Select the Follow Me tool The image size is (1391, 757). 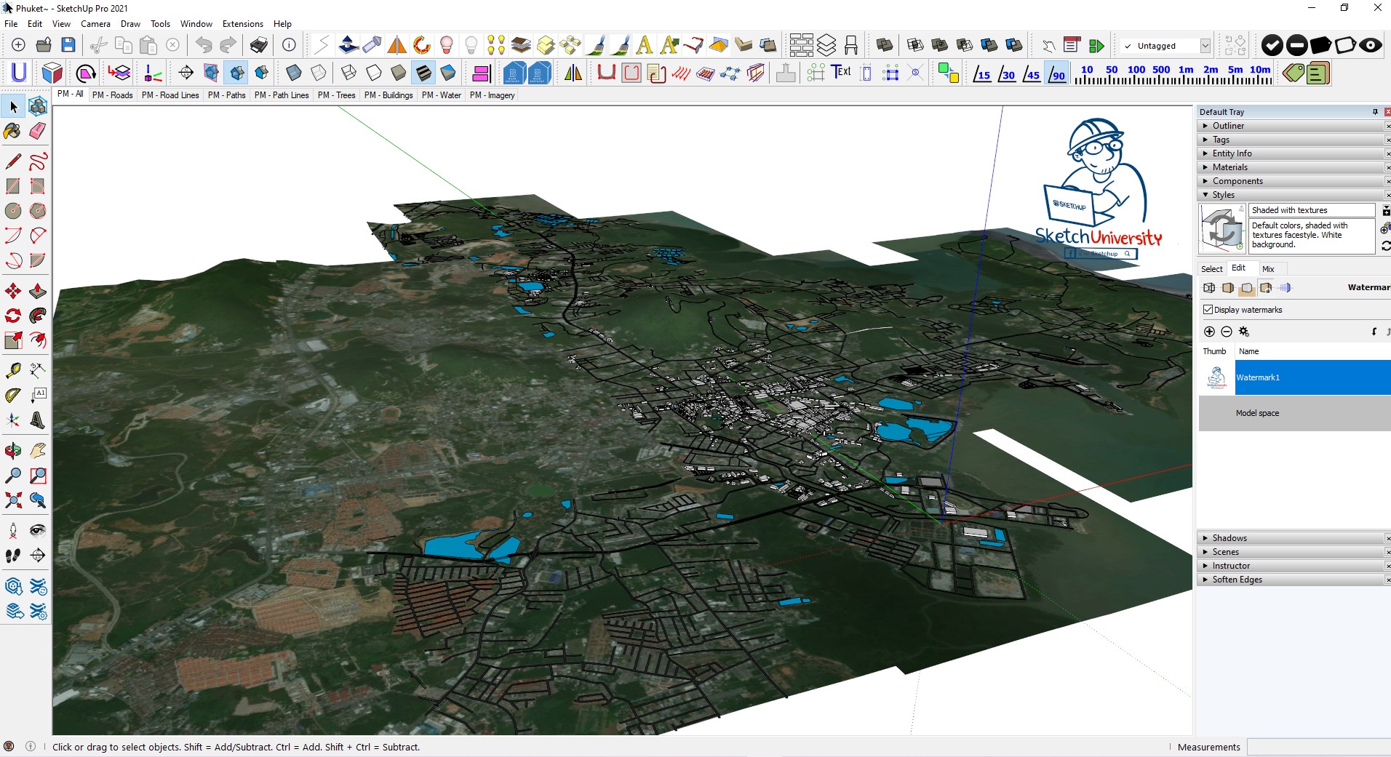coord(38,316)
